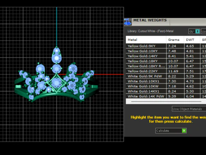The image size is (206, 155).
Task: Select the Yellow Gold:14KY row
Action: 166,56
